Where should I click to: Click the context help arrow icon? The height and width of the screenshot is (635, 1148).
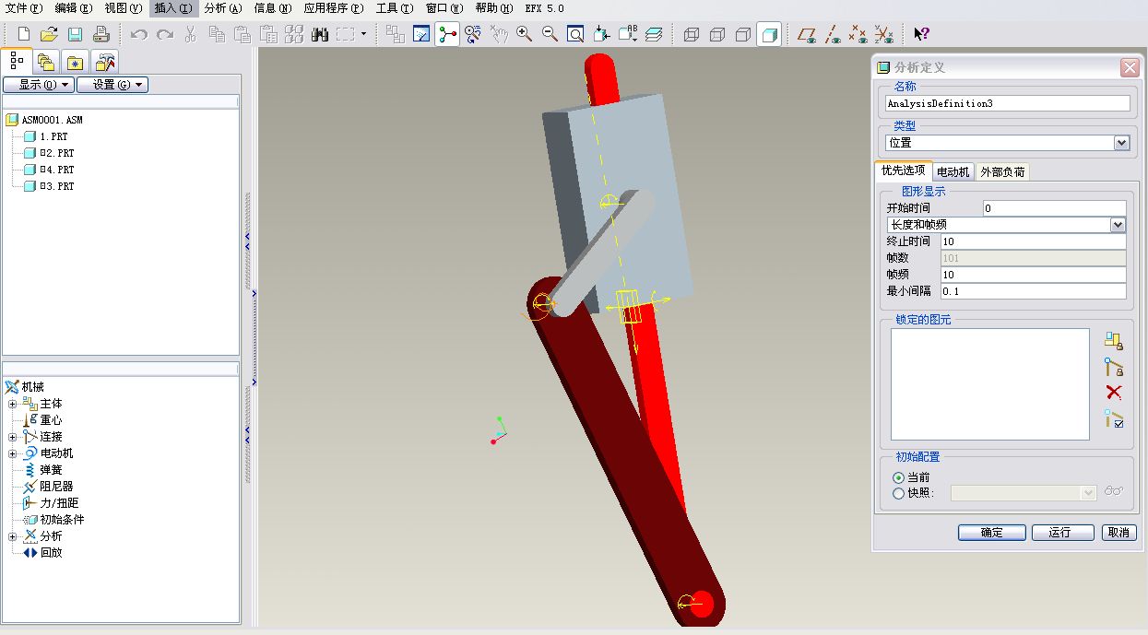coord(921,35)
